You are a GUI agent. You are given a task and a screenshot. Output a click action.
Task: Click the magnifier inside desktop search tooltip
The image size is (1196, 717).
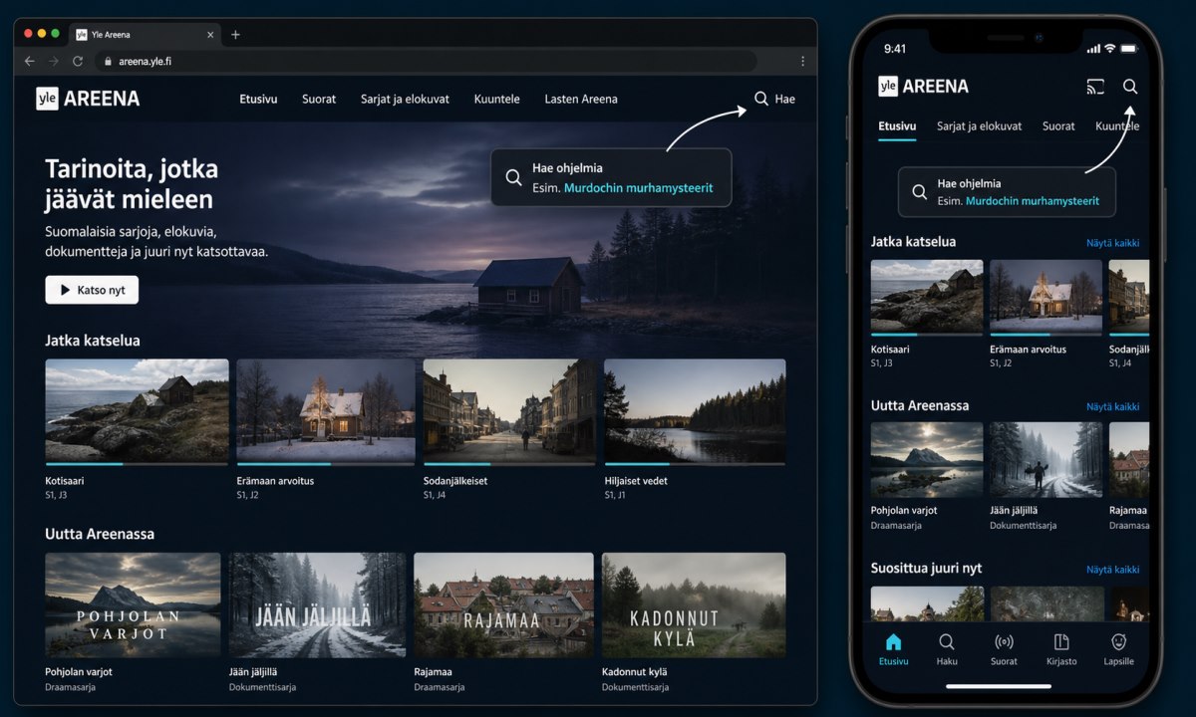coord(513,177)
